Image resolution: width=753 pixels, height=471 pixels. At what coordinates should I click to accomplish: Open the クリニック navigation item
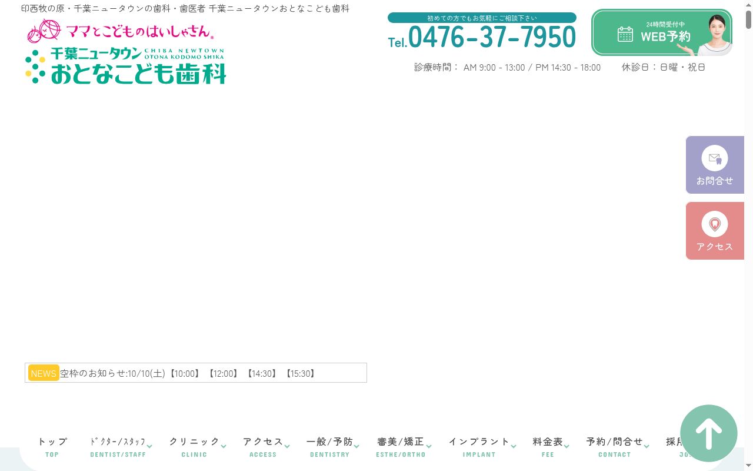[194, 447]
